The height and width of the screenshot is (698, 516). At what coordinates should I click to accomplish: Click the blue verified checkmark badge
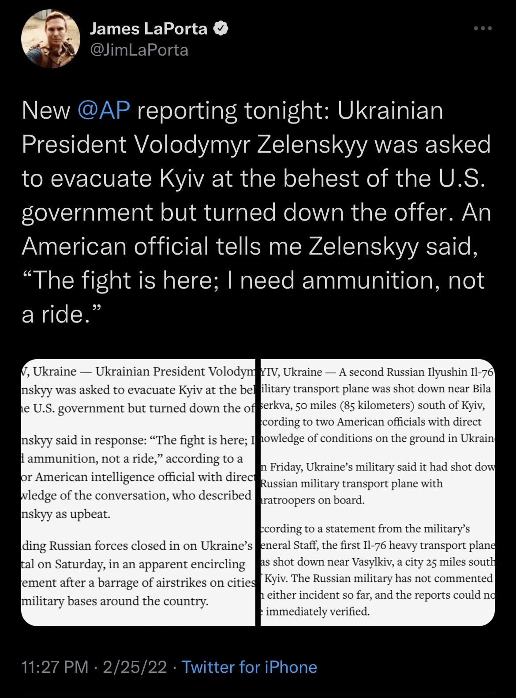coord(221,29)
